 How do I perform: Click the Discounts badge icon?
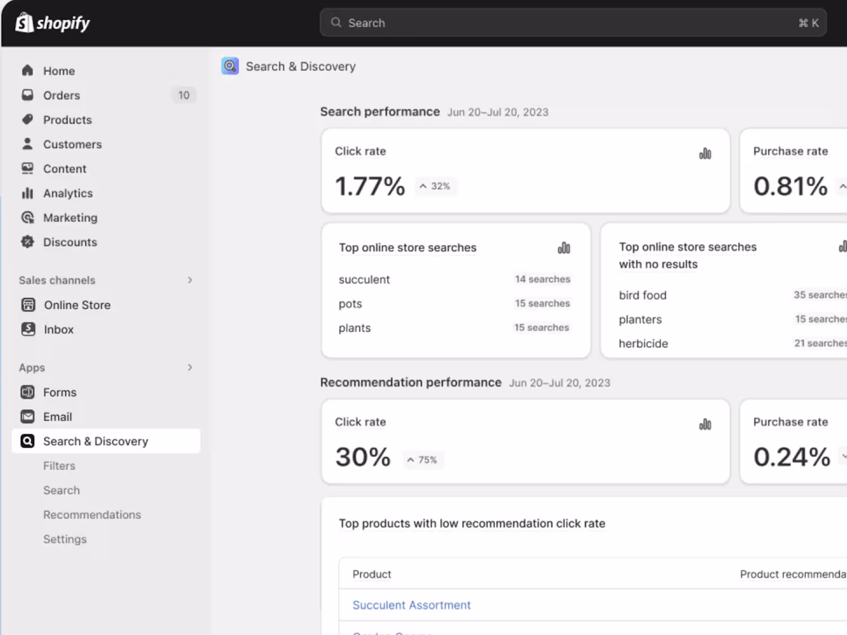point(27,242)
